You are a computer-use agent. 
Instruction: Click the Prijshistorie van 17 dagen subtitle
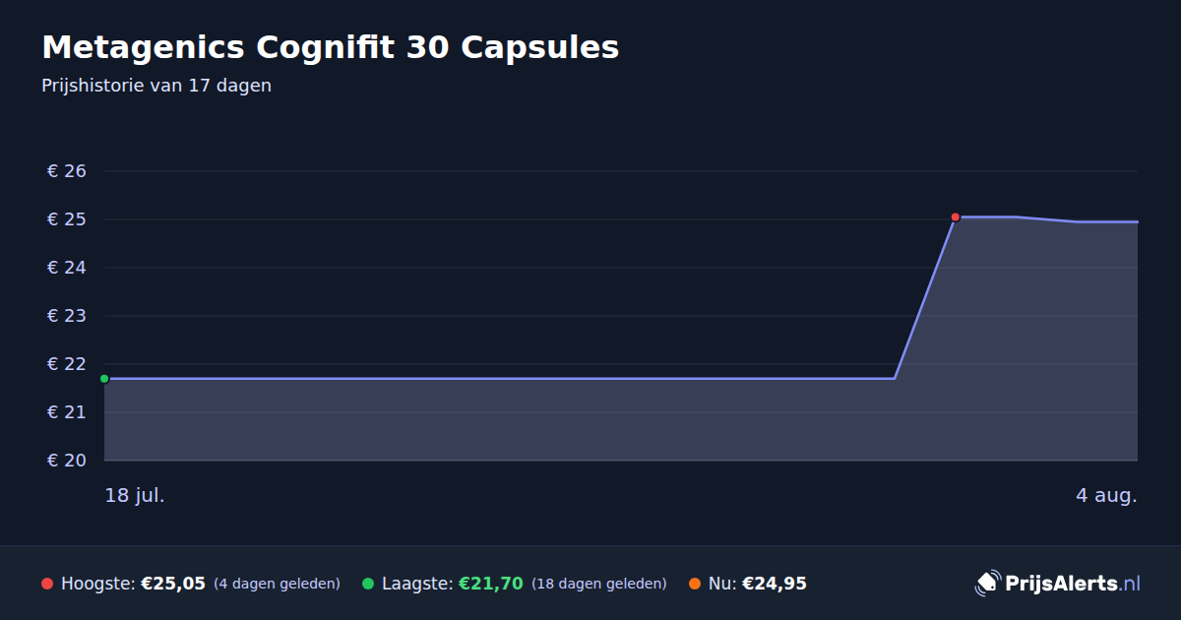click(156, 86)
